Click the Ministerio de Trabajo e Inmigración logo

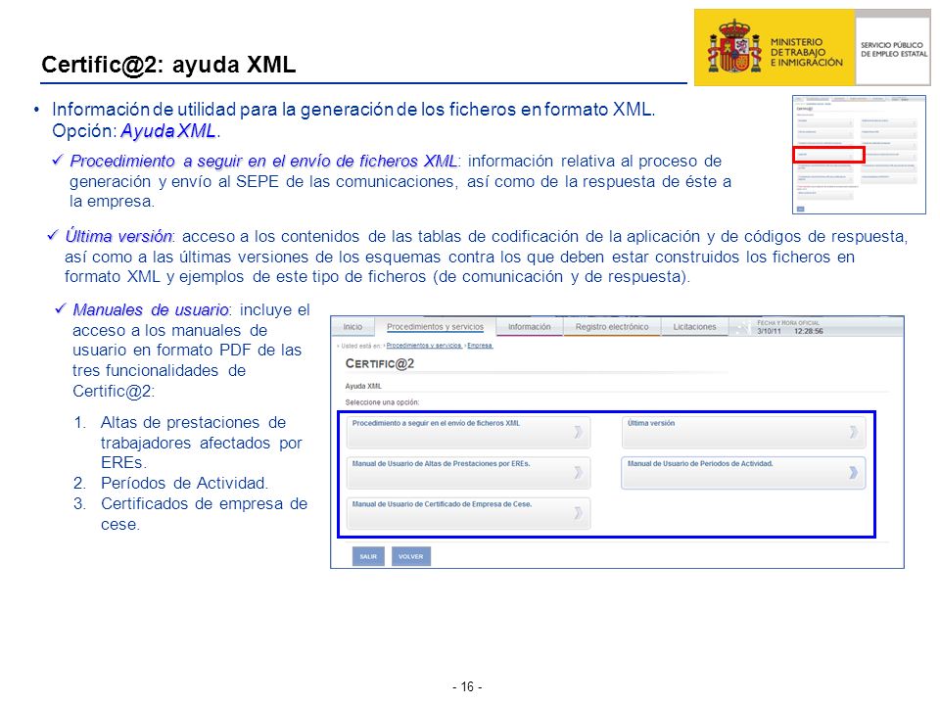774,47
